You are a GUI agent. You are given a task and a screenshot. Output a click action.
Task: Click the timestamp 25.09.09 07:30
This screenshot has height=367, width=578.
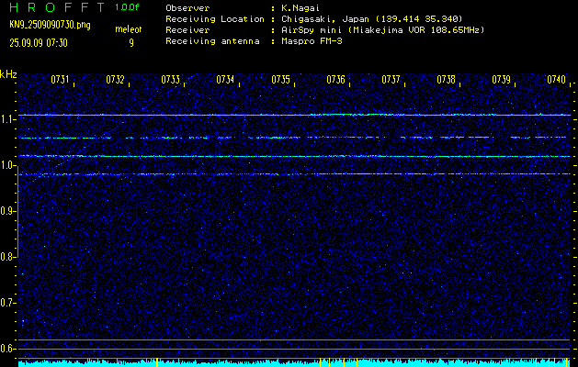tap(39, 43)
